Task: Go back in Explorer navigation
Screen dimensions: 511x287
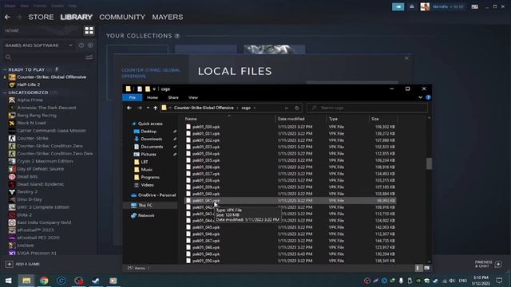Action: (x=129, y=108)
